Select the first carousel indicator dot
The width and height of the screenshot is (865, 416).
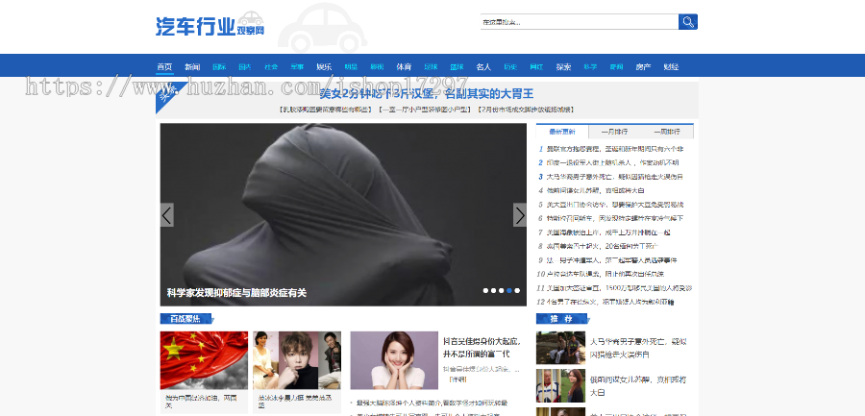[485, 290]
